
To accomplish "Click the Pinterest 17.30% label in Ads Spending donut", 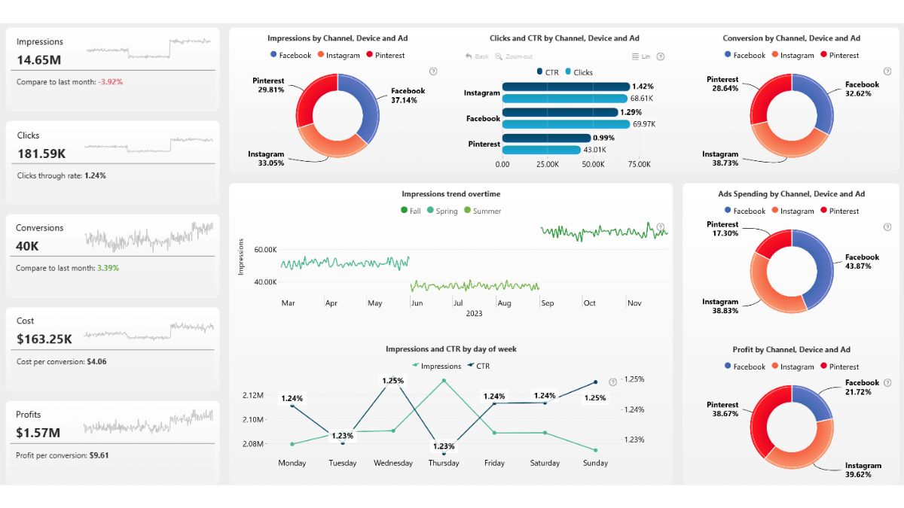I will [x=723, y=229].
